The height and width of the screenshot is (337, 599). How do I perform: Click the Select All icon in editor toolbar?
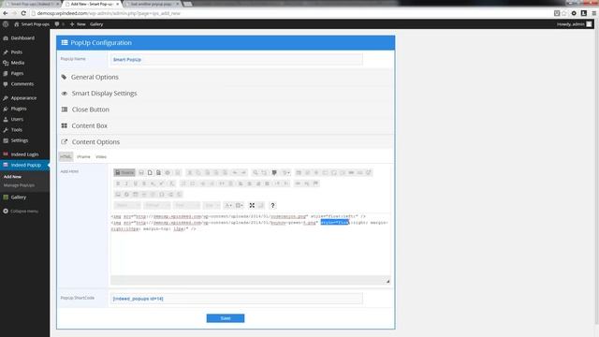274,172
